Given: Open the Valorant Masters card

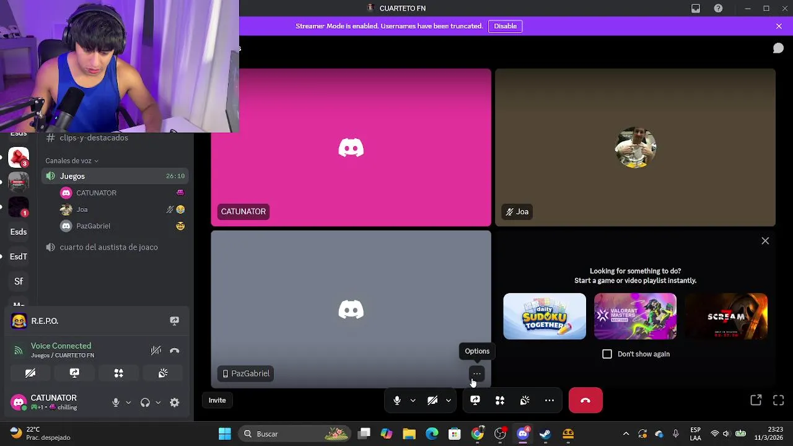Looking at the screenshot, I should pyautogui.click(x=635, y=316).
